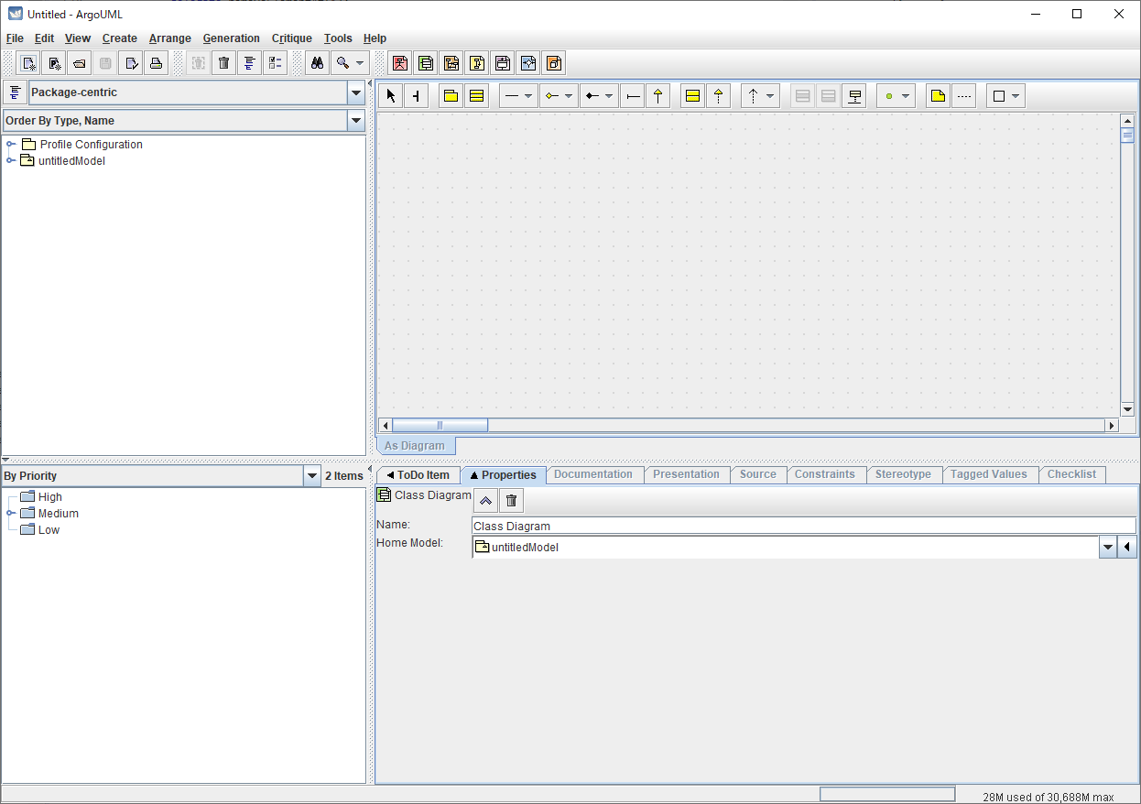The image size is (1141, 804).
Task: Switch to the ToDo Item tab
Action: click(418, 475)
